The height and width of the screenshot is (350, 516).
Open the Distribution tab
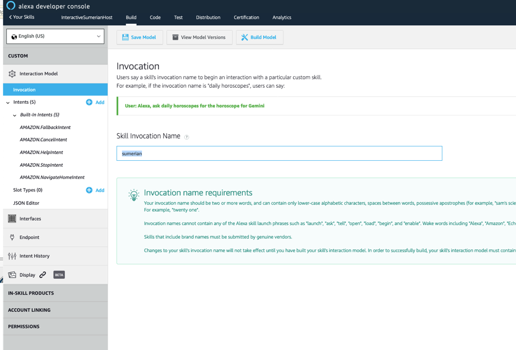point(208,17)
